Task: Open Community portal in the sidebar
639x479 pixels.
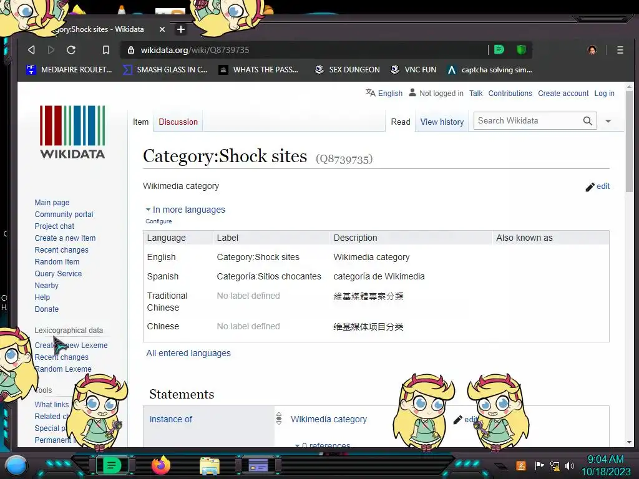Action: tap(64, 215)
